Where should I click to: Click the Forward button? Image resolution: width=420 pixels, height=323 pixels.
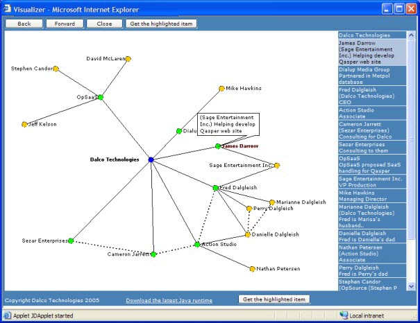tap(65, 24)
